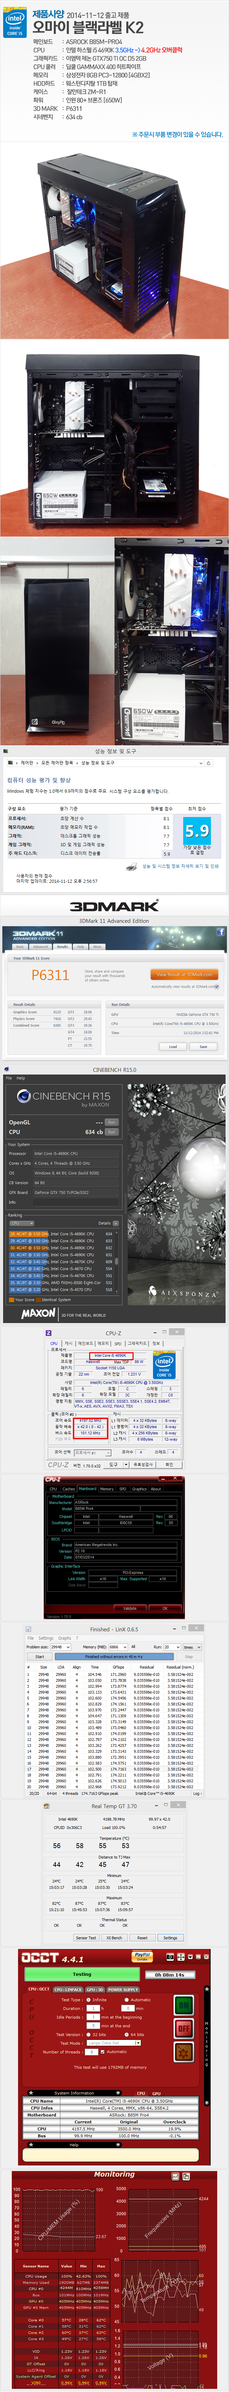The image size is (229, 2392).
Task: Run the OpenGL test in Cinebench
Action: [111, 1123]
